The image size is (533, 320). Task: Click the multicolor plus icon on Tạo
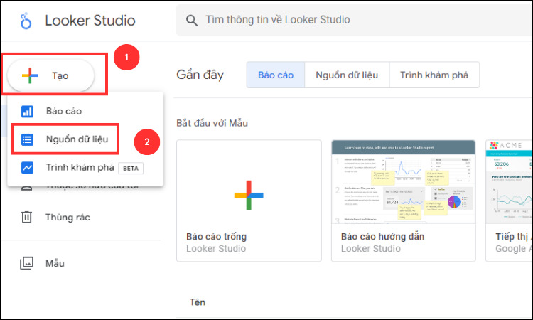(x=30, y=75)
